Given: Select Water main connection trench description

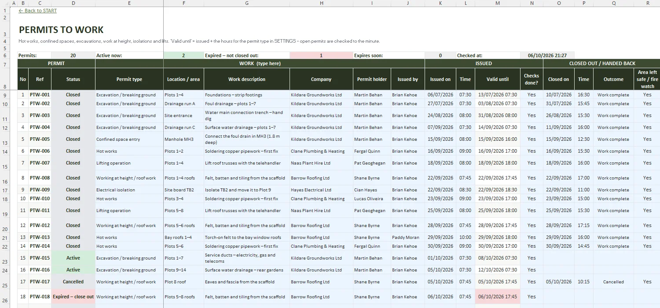Looking at the screenshot, I should 247,115.
